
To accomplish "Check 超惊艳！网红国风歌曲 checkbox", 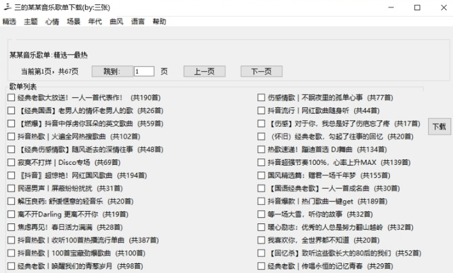I will pyautogui.click(x=11, y=175).
